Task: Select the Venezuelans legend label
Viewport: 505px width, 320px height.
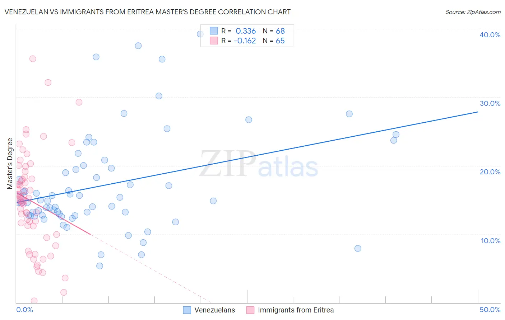Action: [215, 310]
